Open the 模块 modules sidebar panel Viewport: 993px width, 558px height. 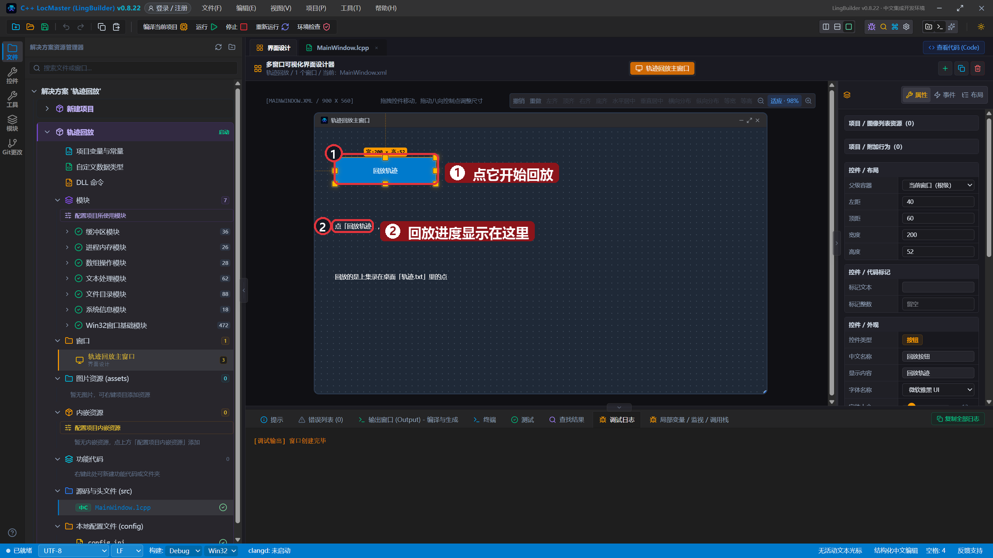coord(12,123)
